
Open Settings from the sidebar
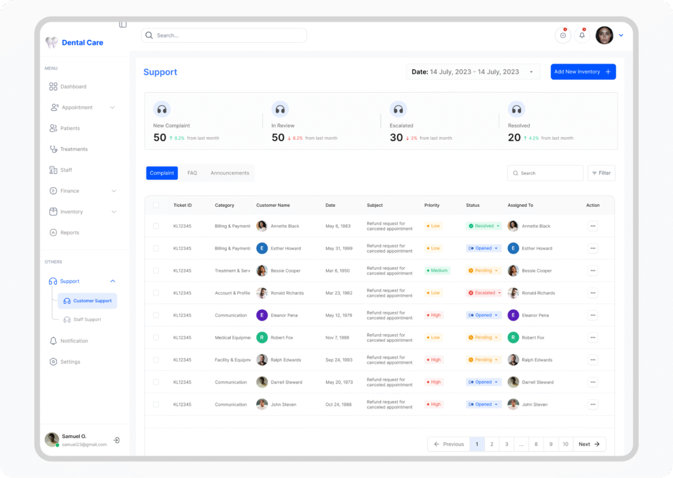tap(70, 362)
